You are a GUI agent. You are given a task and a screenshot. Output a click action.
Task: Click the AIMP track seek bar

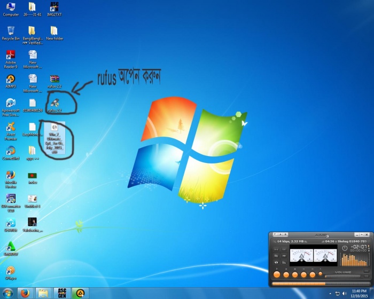click(321, 284)
